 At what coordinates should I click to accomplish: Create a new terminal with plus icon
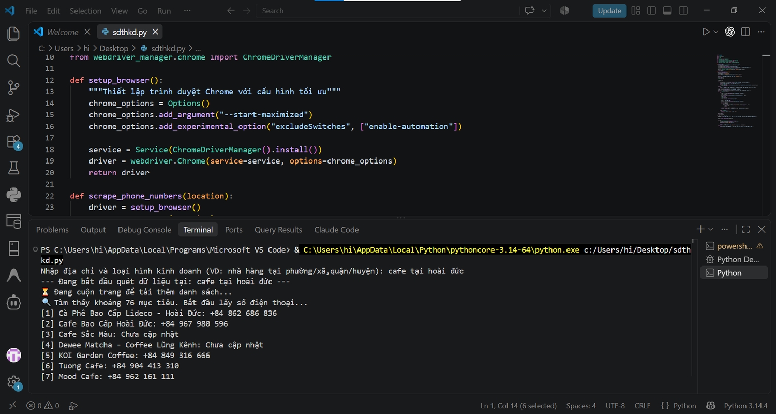(700, 229)
